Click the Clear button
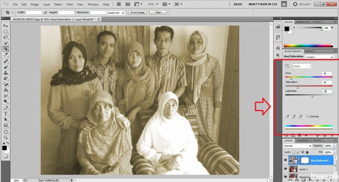Screen dimensions: 339x182 [158, 12]
